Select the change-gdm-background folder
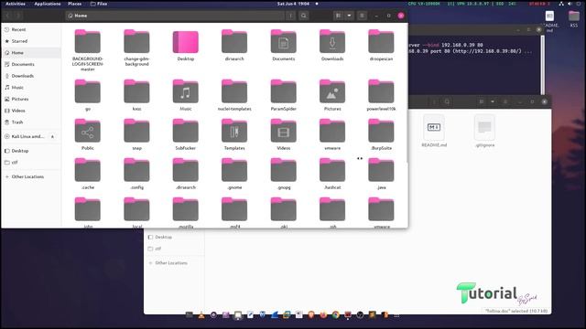The image size is (586, 329). coord(136,48)
